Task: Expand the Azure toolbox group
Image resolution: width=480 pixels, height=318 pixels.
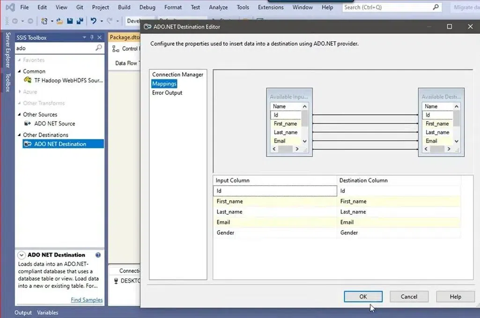Action: click(x=19, y=92)
